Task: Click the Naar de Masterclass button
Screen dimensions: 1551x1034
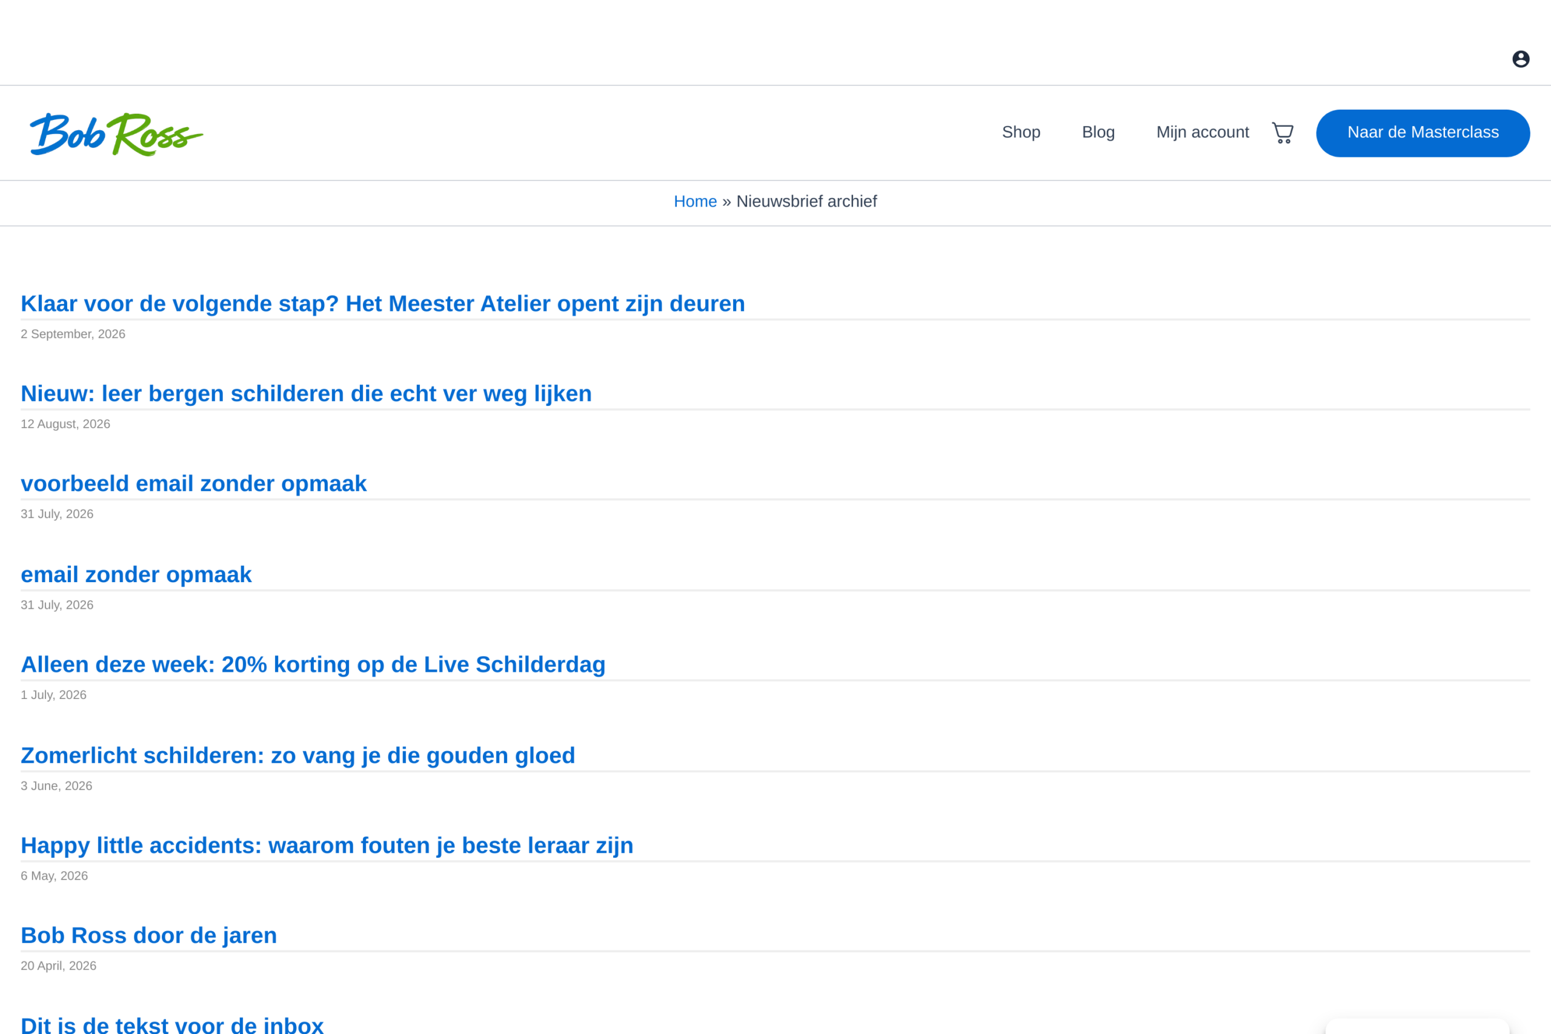Action: (1423, 133)
